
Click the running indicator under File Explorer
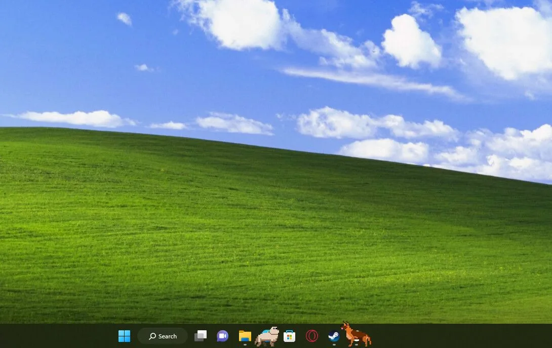click(x=245, y=344)
